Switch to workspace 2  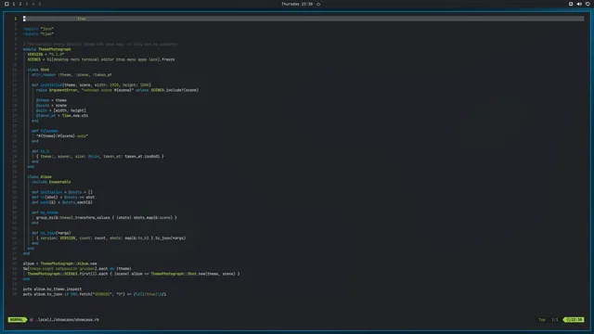(x=20, y=4)
